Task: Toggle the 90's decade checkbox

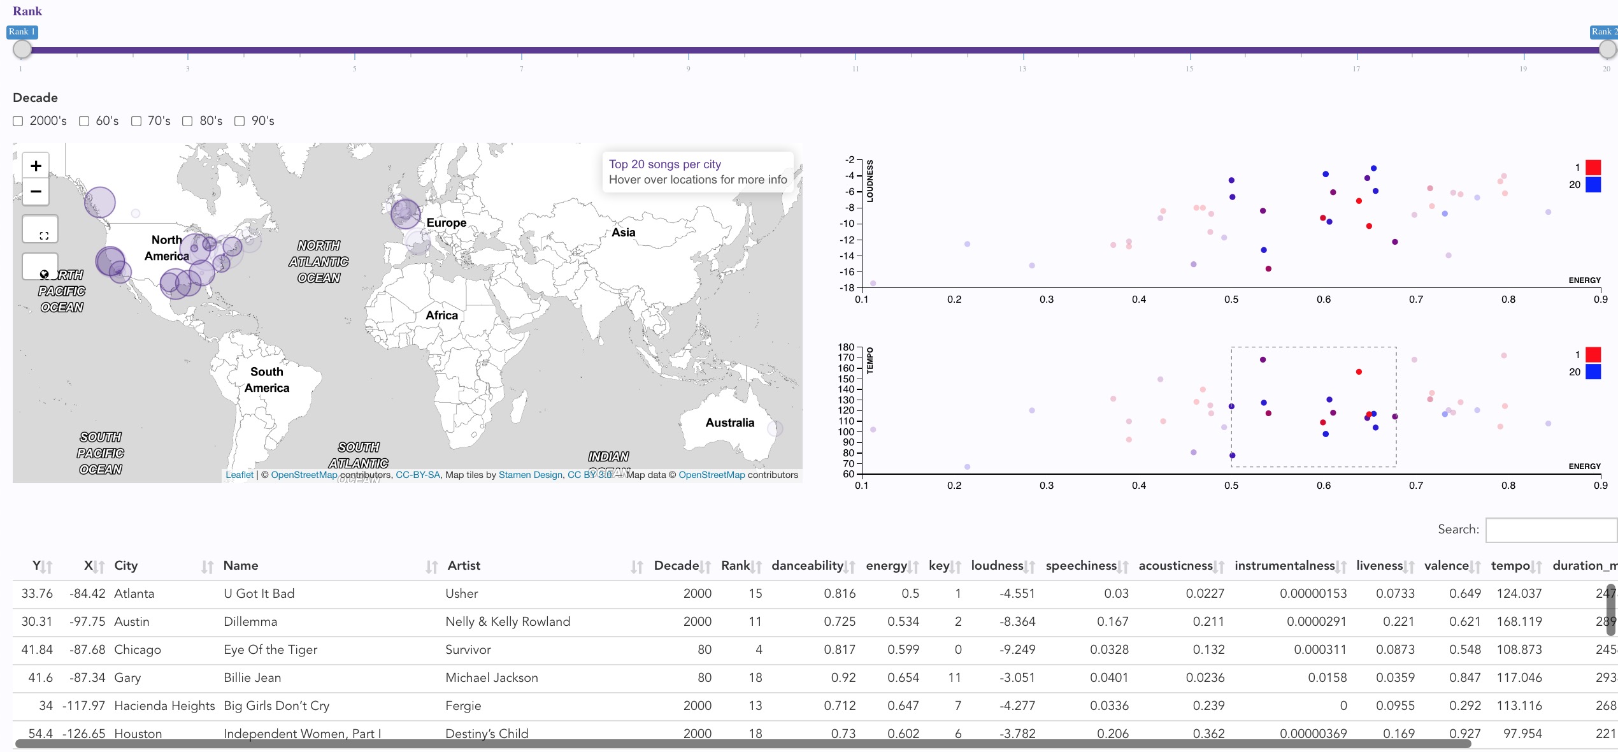Action: click(x=240, y=121)
